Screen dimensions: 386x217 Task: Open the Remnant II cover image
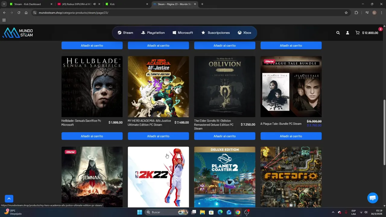point(92,177)
